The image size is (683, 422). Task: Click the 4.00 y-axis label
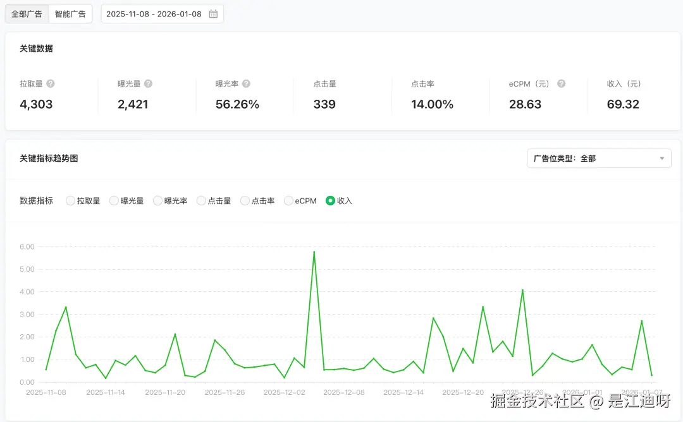[27, 292]
